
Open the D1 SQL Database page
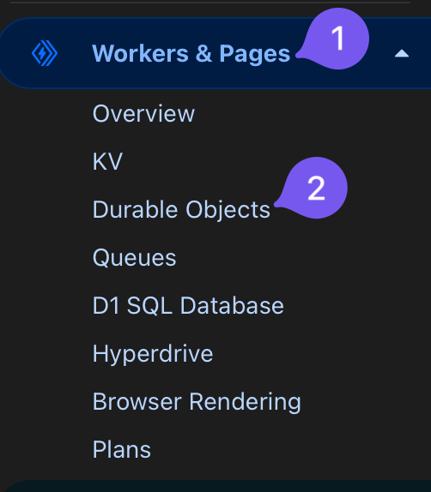pos(188,306)
